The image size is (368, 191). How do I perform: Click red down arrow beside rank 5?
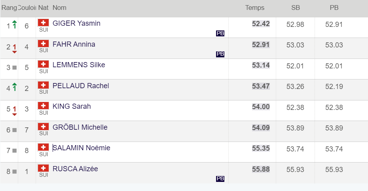point(15,110)
